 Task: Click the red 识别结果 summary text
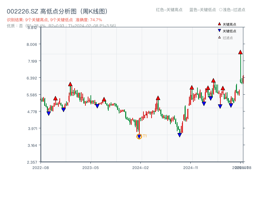tap(54, 20)
